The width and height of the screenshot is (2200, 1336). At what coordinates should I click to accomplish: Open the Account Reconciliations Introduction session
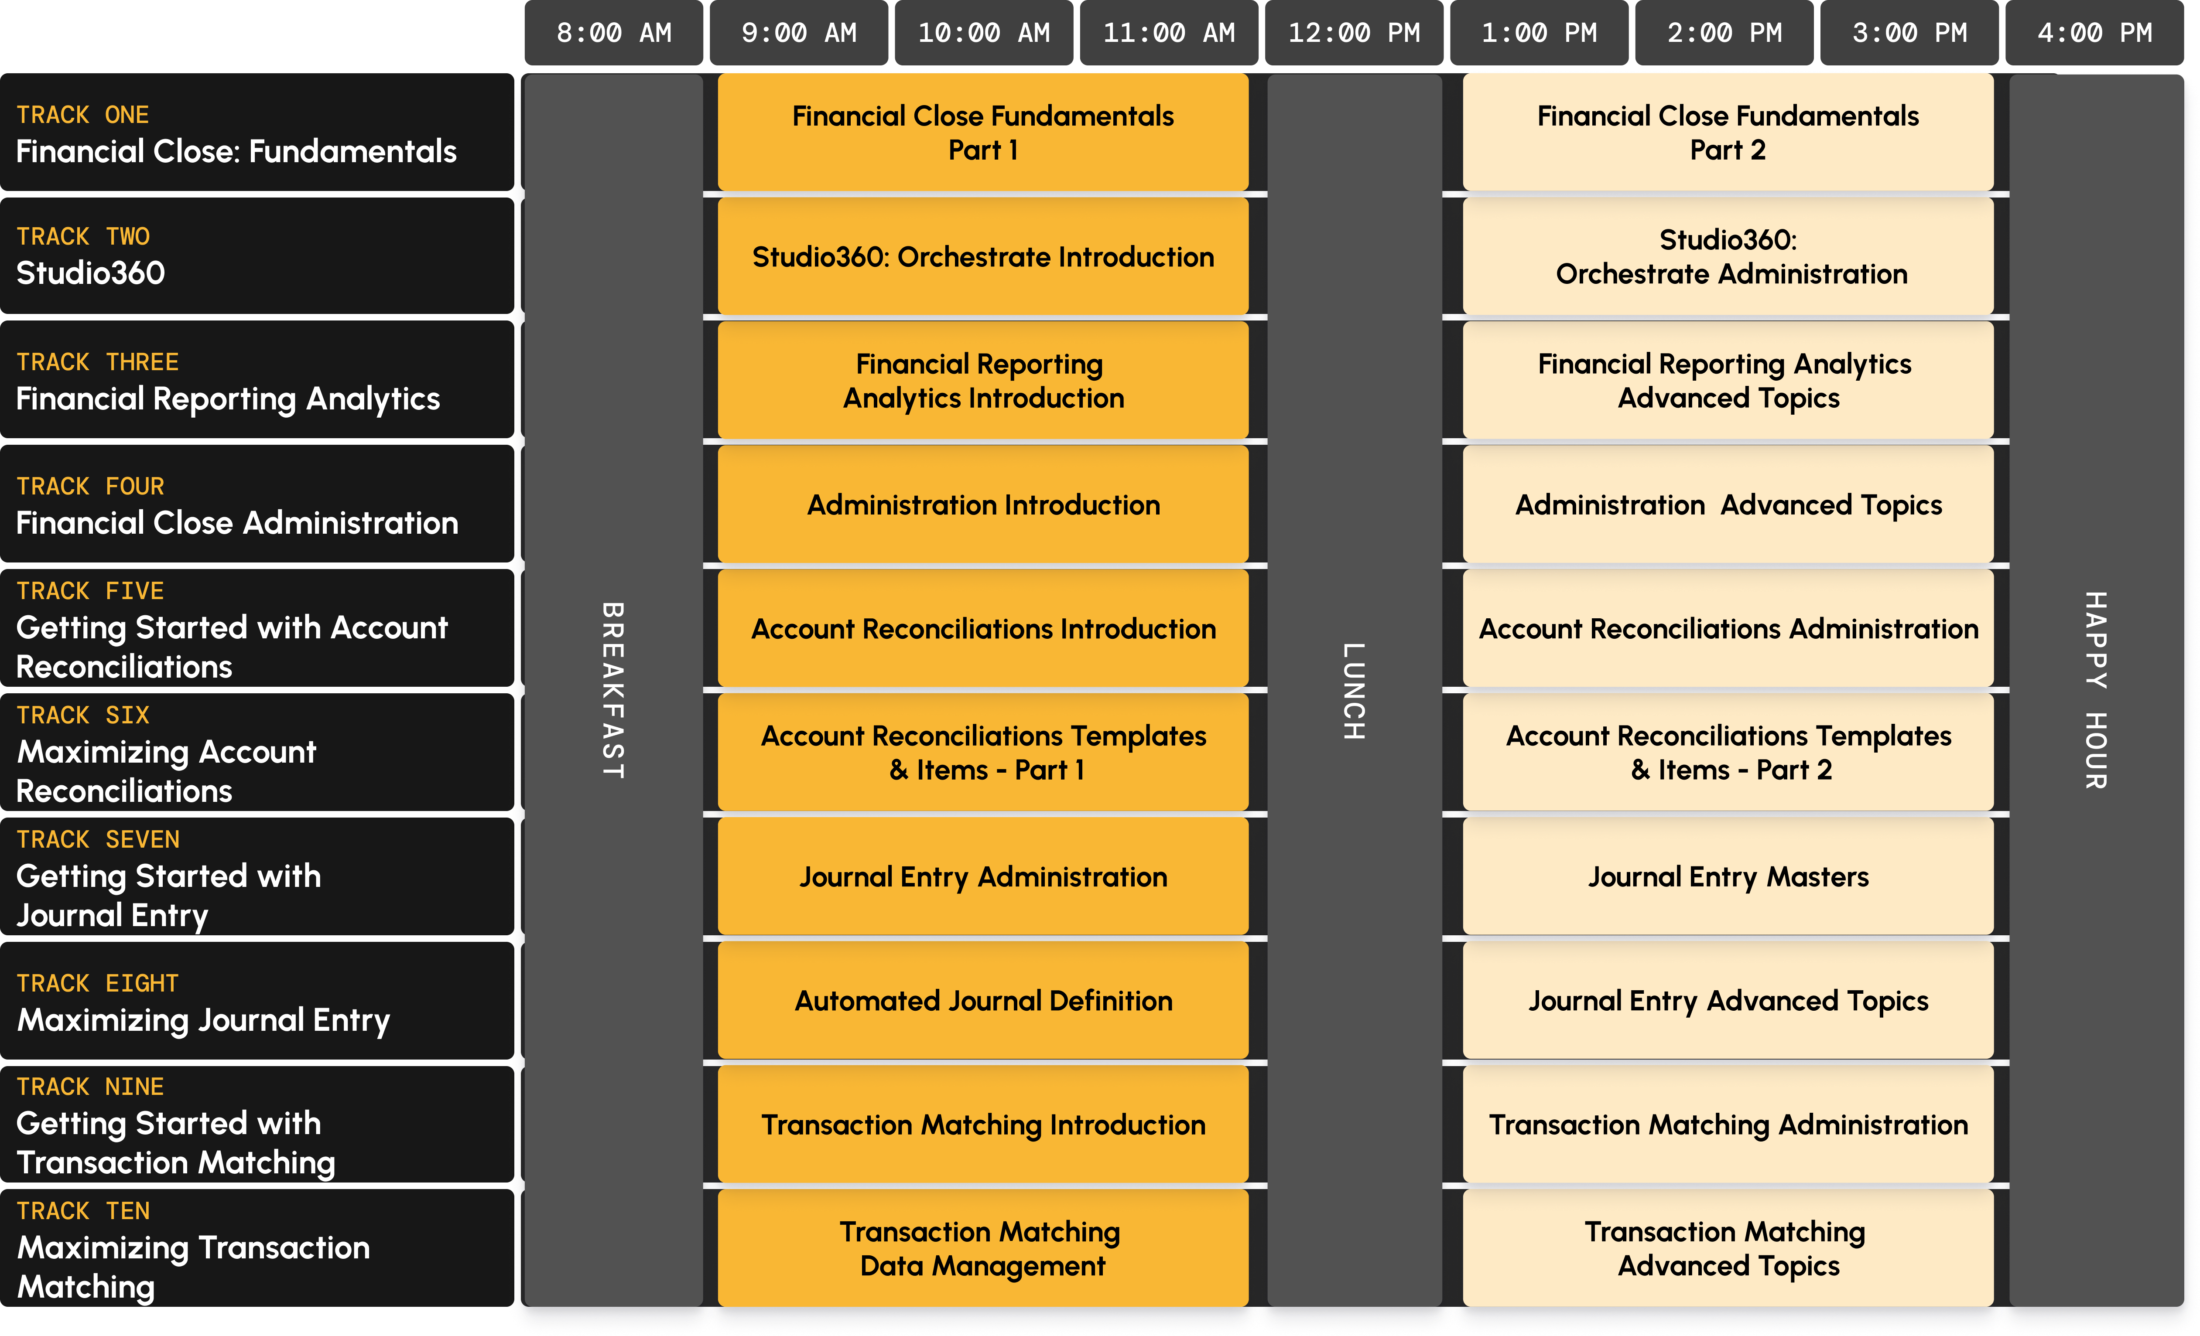[982, 628]
